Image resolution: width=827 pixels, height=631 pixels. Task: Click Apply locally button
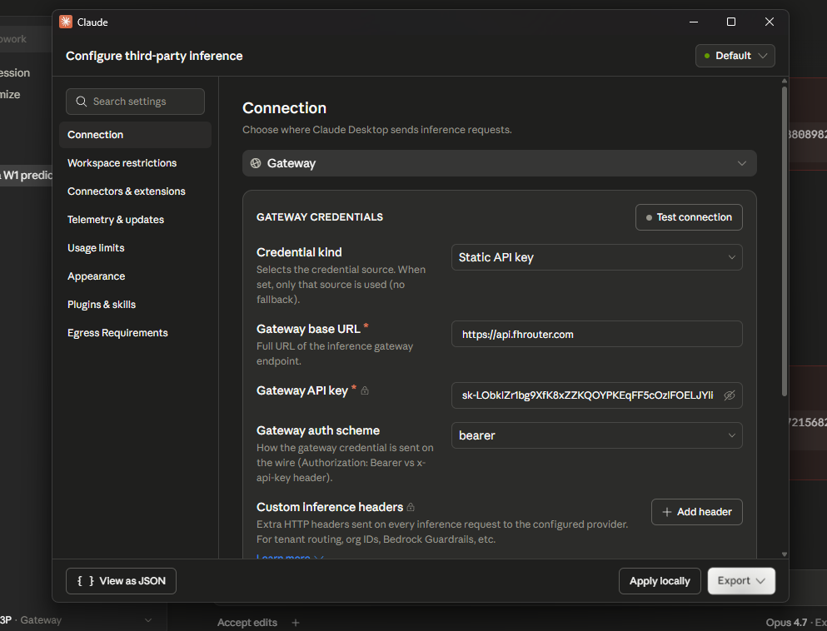pyautogui.click(x=660, y=581)
